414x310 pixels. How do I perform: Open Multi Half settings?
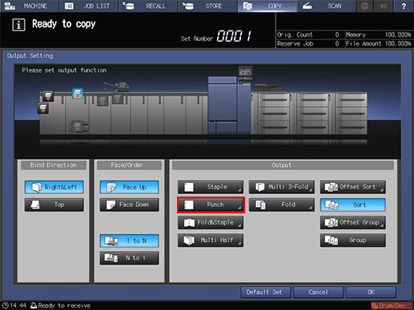tap(211, 240)
